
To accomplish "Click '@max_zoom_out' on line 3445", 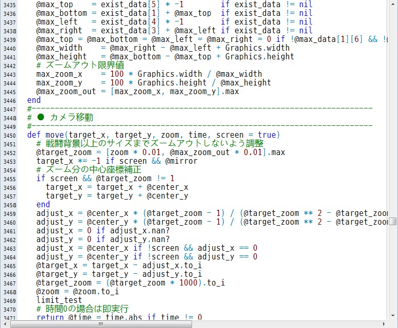I will click(x=66, y=91).
